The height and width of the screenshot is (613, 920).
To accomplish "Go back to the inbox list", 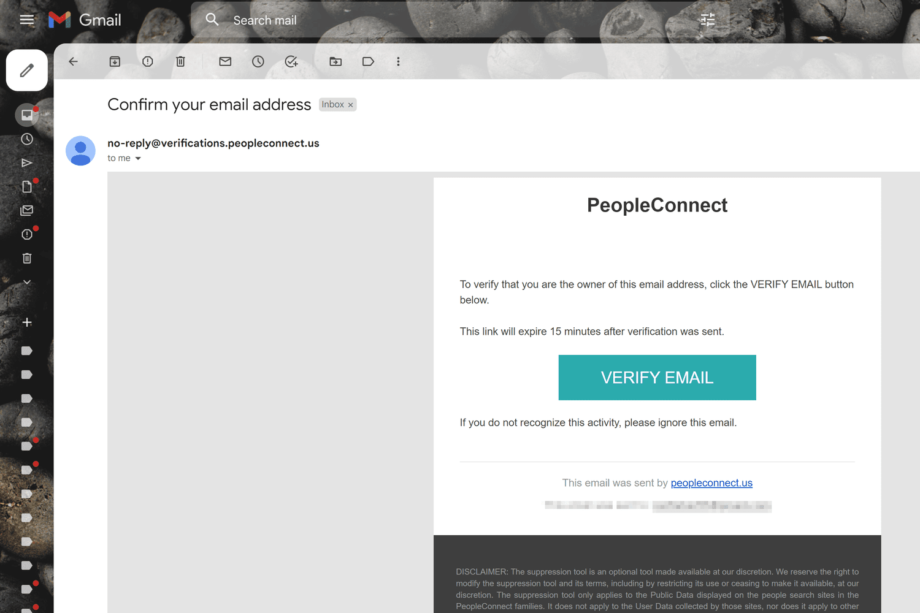I will pos(74,61).
